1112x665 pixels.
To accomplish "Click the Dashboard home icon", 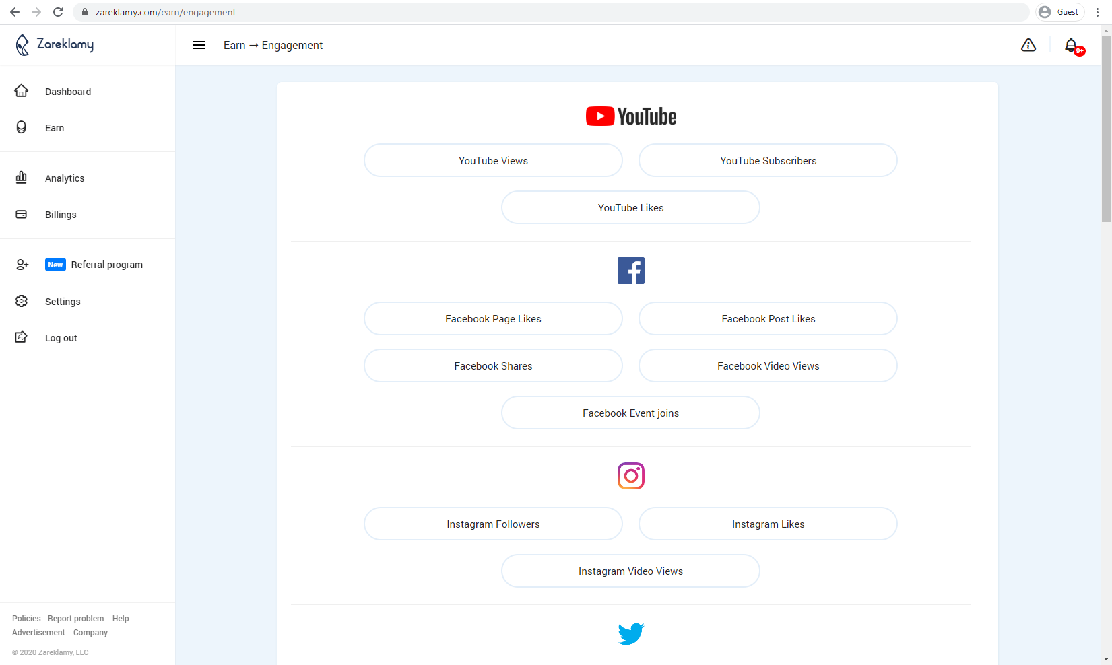I will pos(22,91).
